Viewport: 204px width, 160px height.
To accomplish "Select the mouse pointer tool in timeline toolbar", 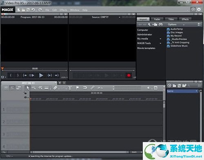I will coord(28,88).
